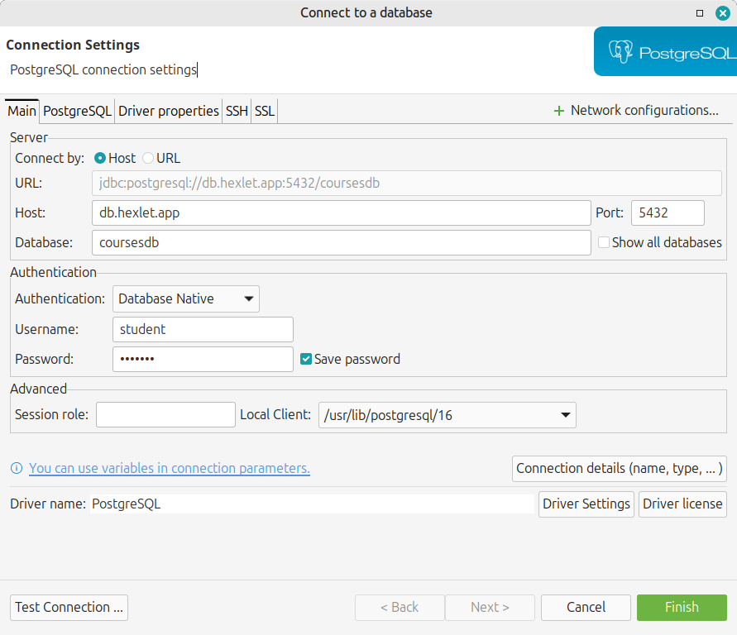Open Driver Settings
The width and height of the screenshot is (737, 635).
pos(586,504)
